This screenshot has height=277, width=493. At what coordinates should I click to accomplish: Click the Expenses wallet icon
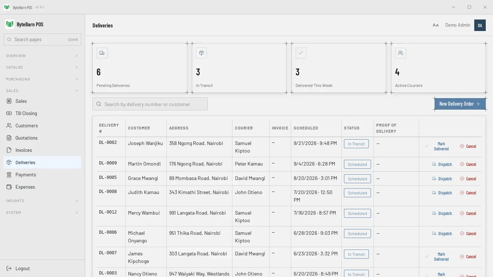pos(9,187)
